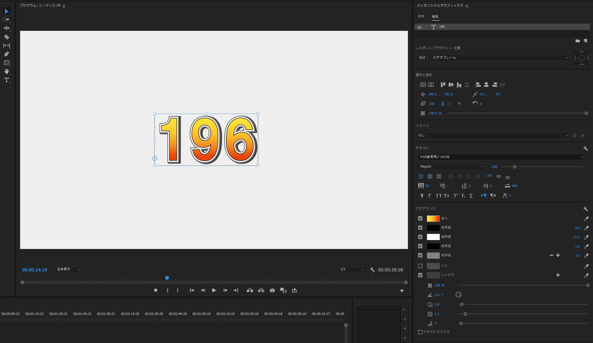Click play in Program monitor

tap(214, 290)
